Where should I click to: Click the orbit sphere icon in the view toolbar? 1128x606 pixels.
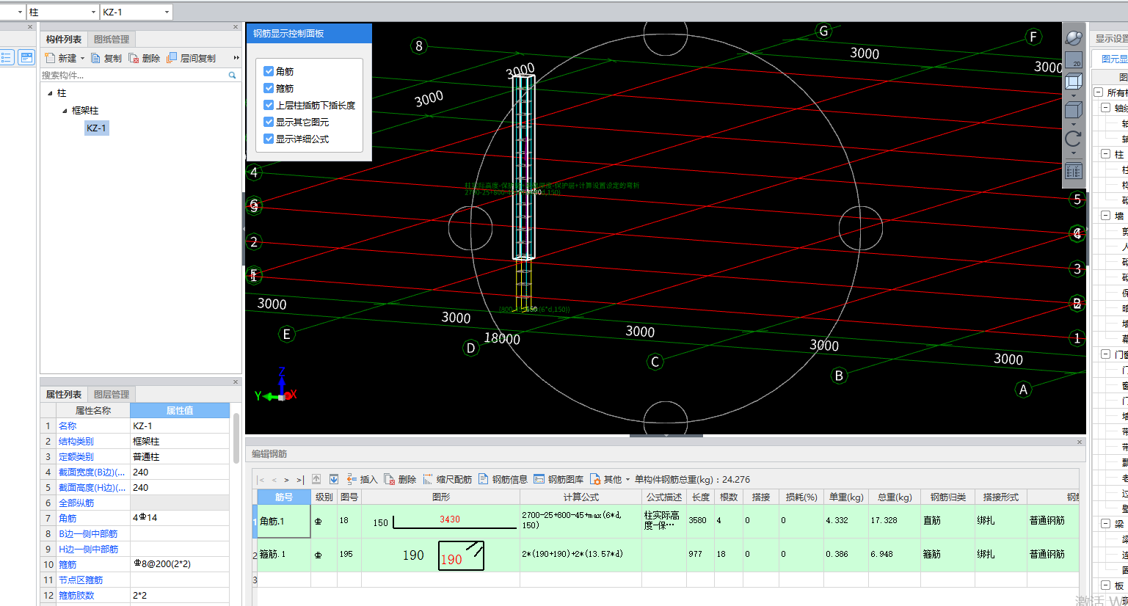click(x=1073, y=38)
